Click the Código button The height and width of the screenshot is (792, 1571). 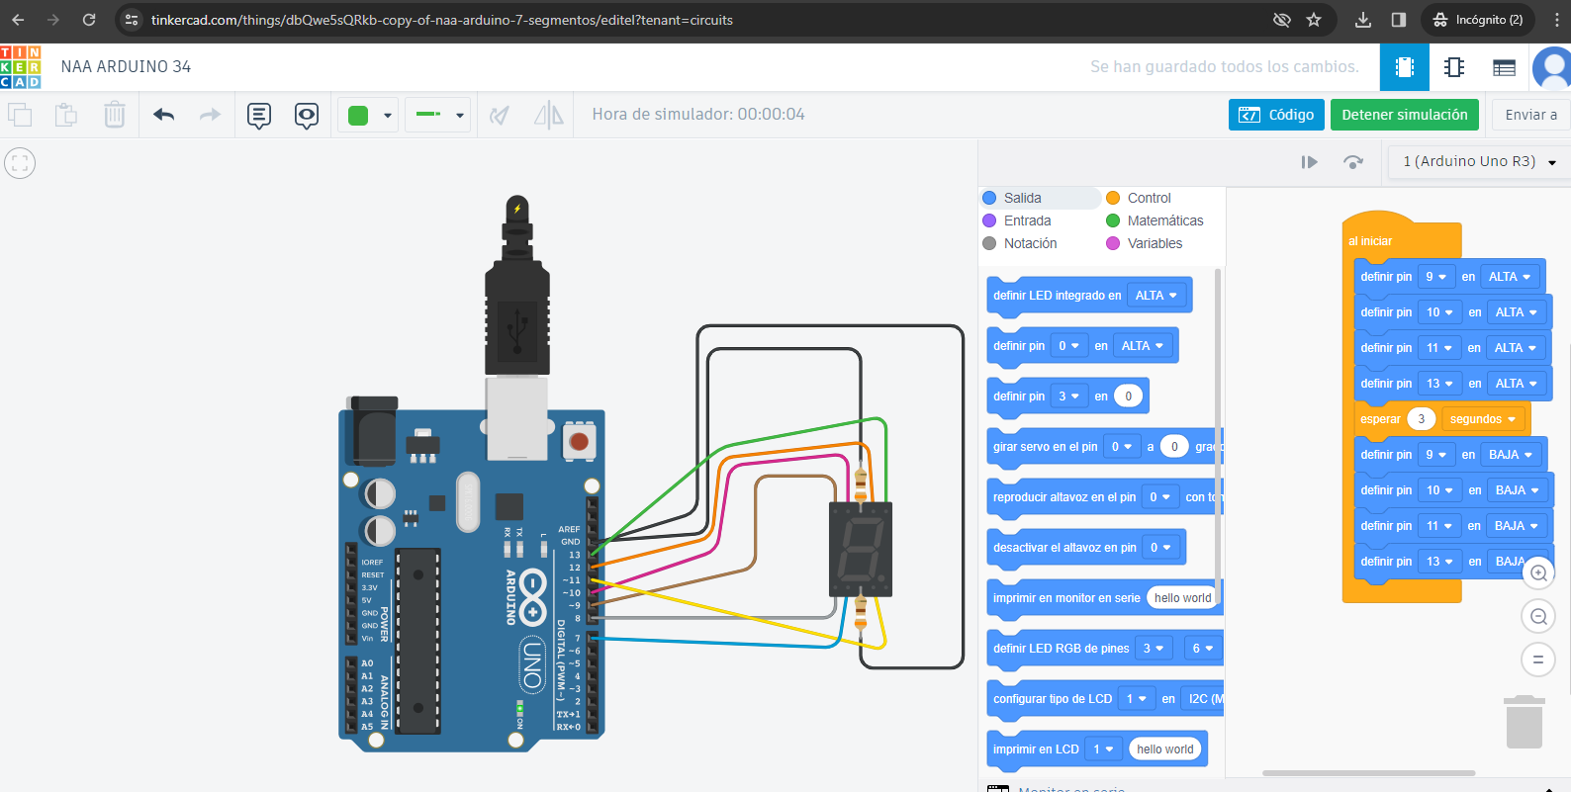coord(1276,115)
